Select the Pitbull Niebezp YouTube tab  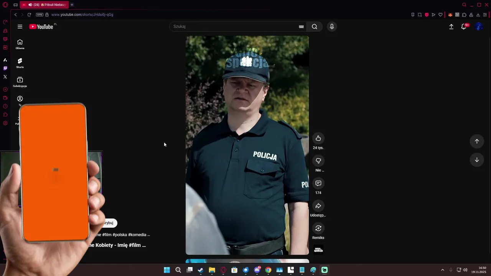pos(44,5)
